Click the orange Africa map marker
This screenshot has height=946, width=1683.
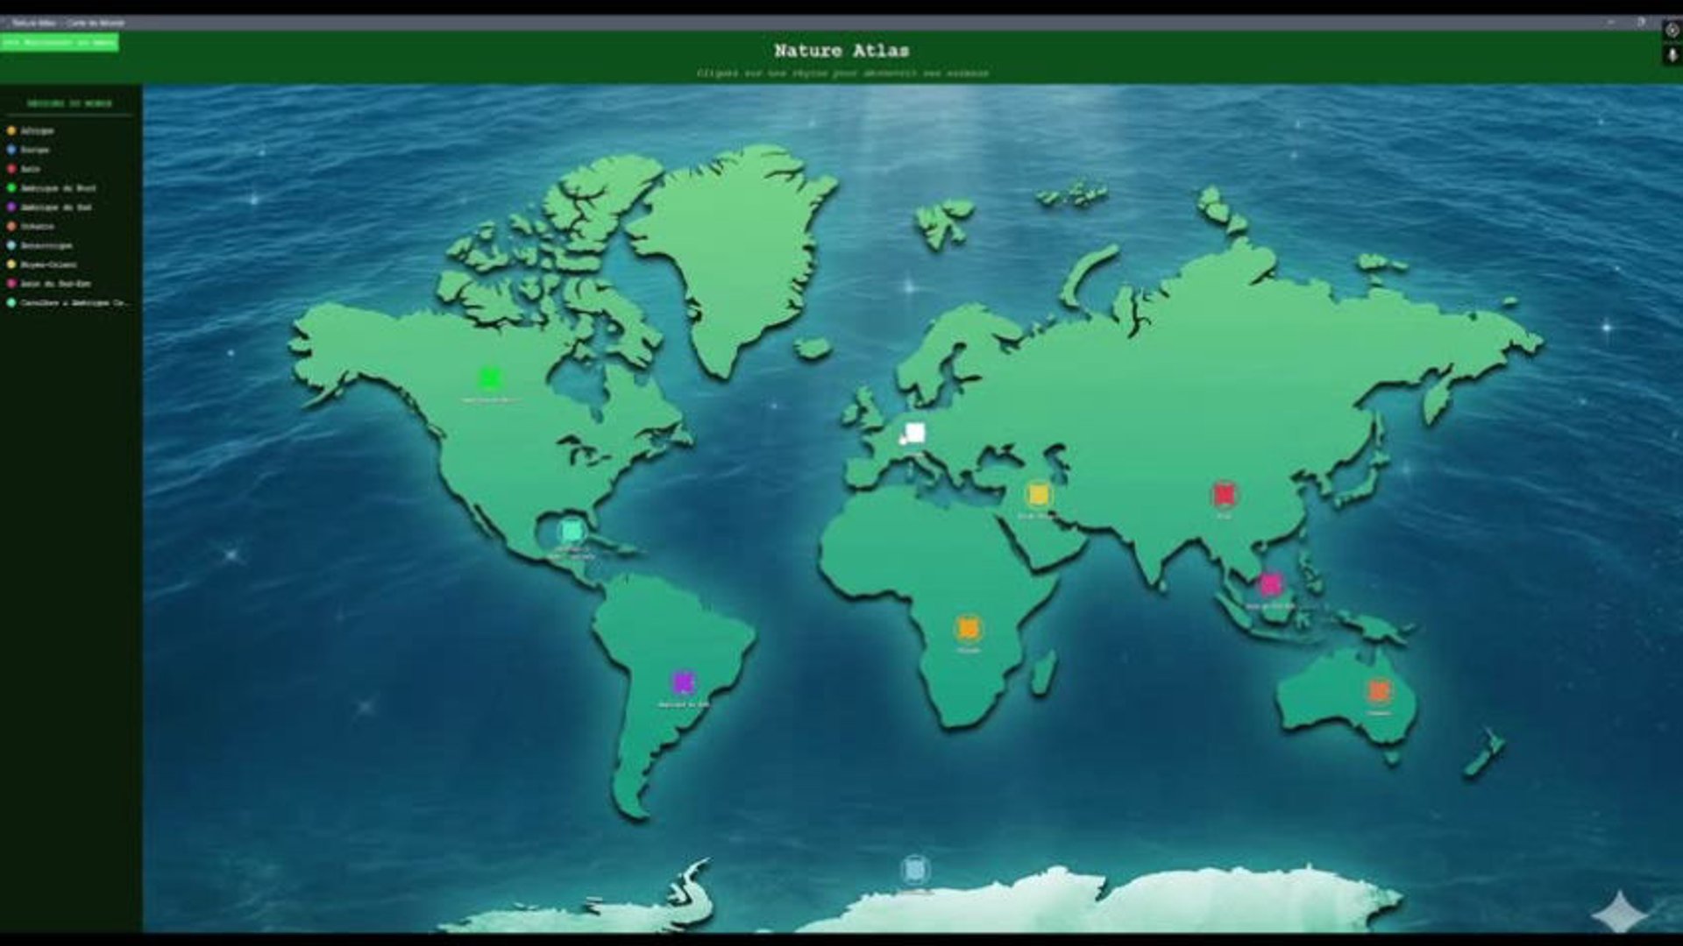pyautogui.click(x=968, y=629)
